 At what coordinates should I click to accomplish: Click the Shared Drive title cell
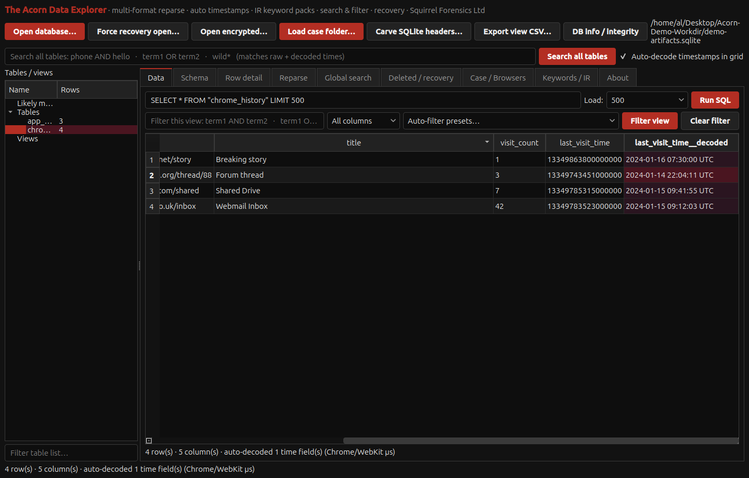[x=354, y=191]
